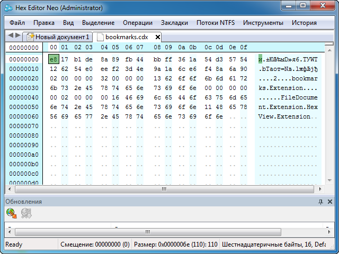Viewport: 339px width, 254px height.
Task: Click the grayed-out update icon in Обновления panel
Action: pos(26,213)
